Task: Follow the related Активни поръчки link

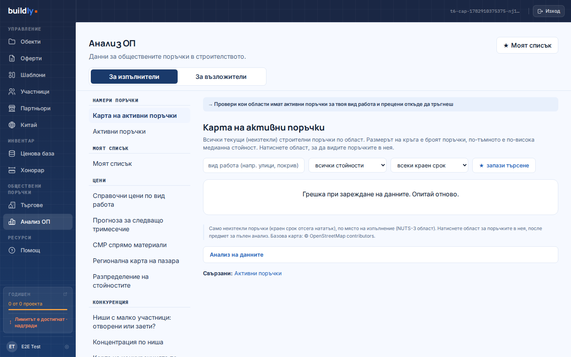Action: [258, 273]
